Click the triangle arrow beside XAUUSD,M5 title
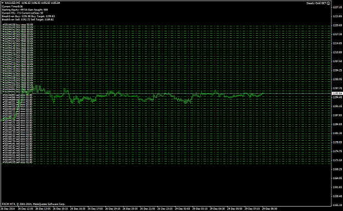Screen dimensions: 343x211 3,3
